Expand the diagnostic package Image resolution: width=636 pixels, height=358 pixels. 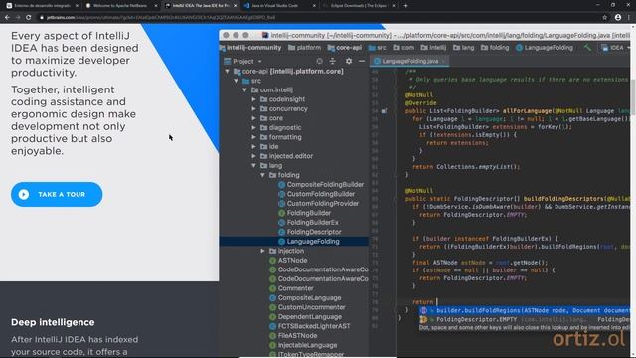pos(254,128)
